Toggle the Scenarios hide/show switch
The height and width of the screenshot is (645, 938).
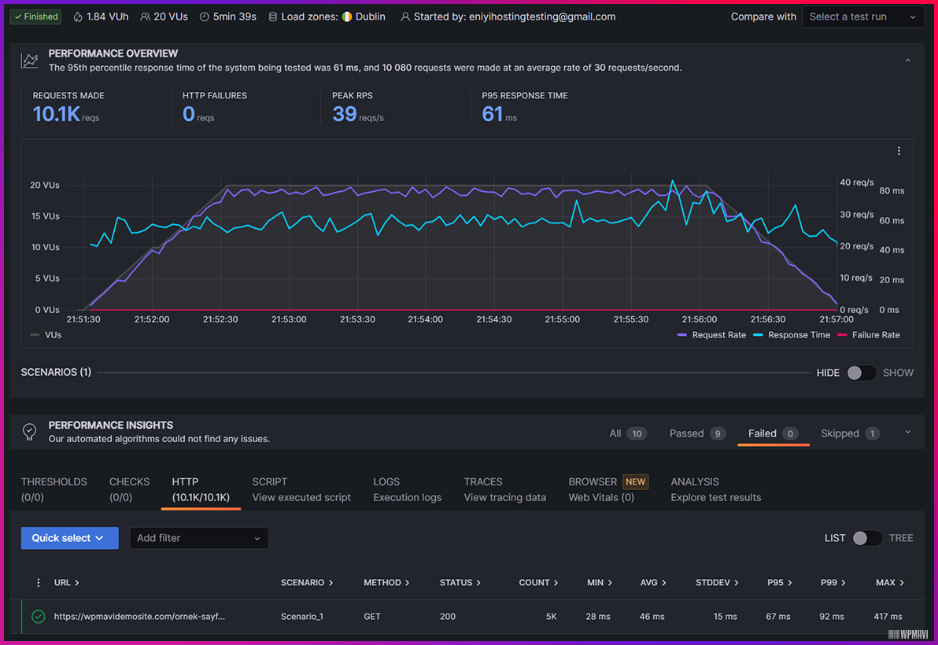pyautogui.click(x=861, y=372)
